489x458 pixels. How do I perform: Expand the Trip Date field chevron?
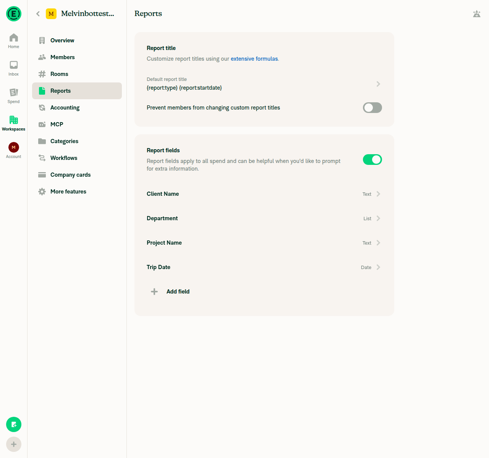point(378,267)
